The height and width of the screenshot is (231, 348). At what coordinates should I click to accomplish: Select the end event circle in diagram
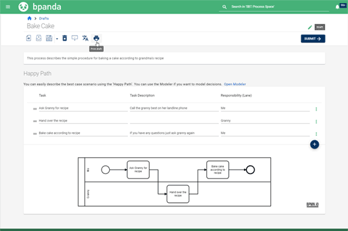point(250,170)
